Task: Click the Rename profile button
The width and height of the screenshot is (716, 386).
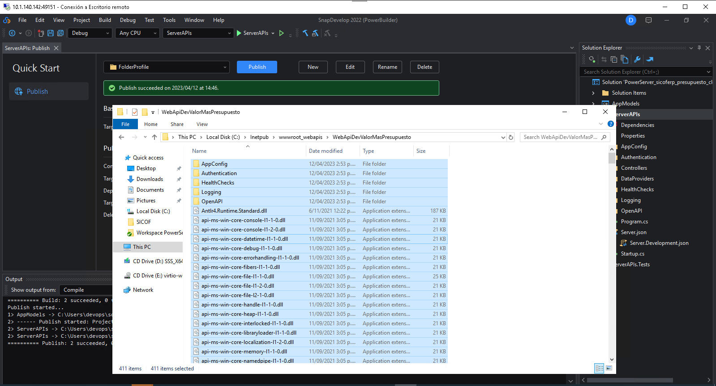Action: tap(387, 67)
